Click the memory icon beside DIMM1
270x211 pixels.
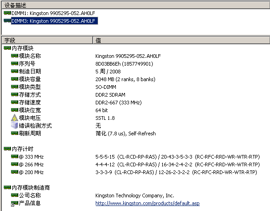[7, 13]
